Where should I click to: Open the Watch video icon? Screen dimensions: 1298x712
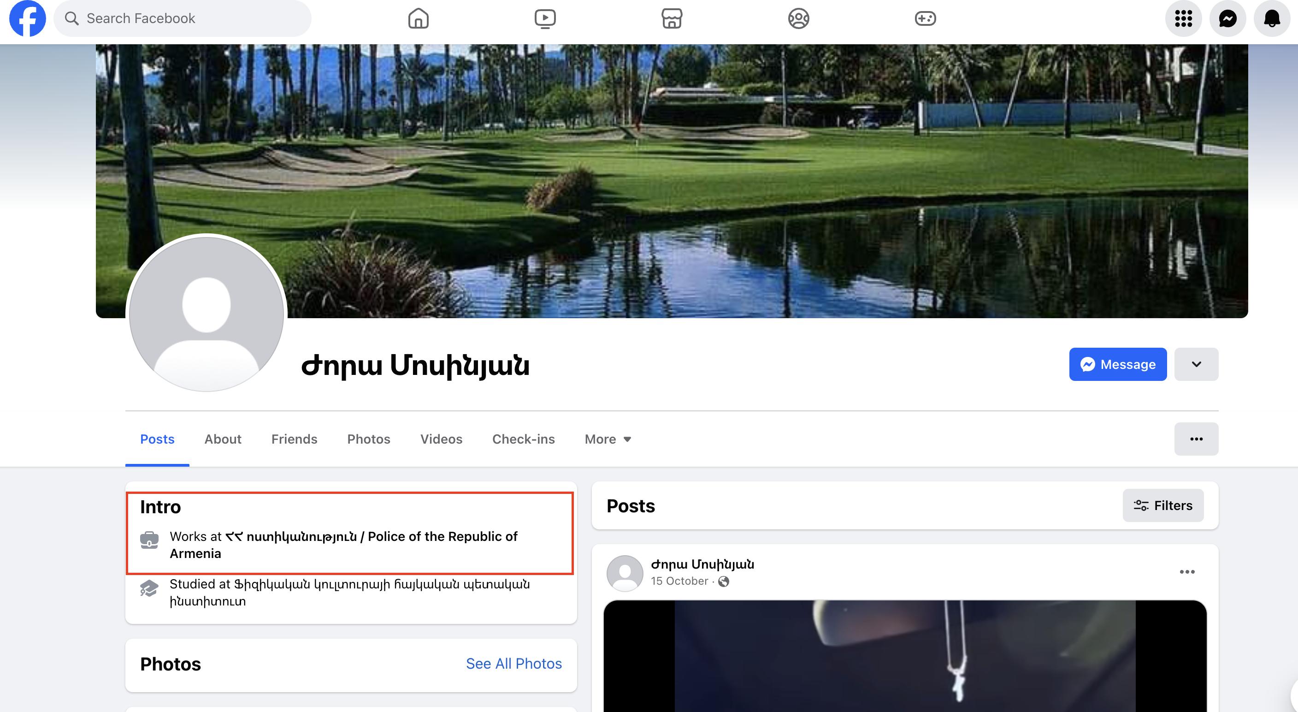(x=545, y=19)
